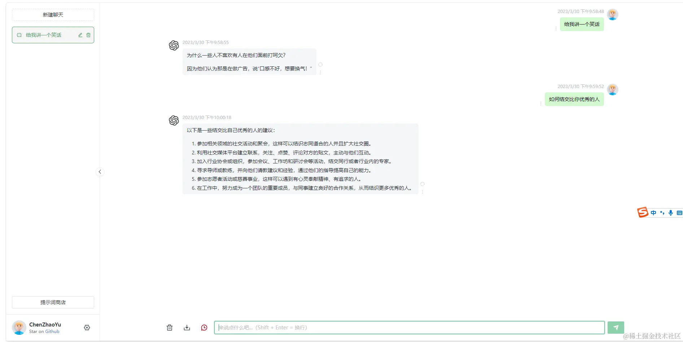The height and width of the screenshot is (342, 683).
Task: Click the ChatGPT logo beside the joke reply
Action: point(174,45)
